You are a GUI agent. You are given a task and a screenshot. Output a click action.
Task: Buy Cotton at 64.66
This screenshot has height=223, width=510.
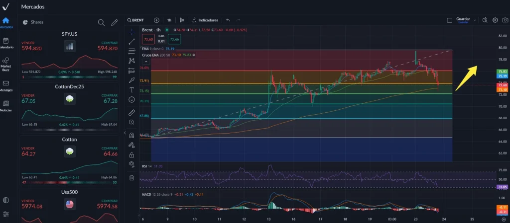(110, 151)
